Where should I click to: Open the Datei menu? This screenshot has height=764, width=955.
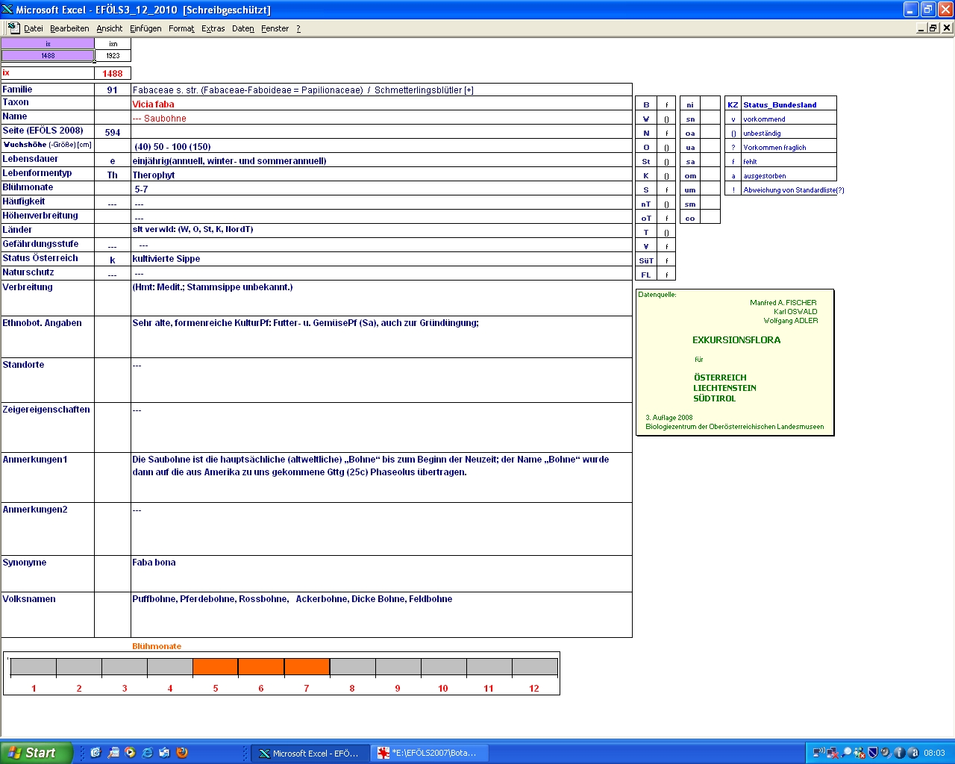pos(34,28)
